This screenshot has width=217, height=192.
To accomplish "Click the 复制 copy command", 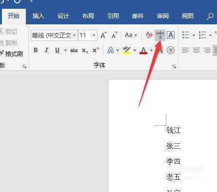I will (9, 43).
